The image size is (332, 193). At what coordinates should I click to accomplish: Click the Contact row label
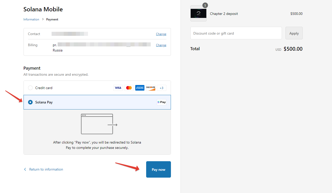click(x=34, y=34)
